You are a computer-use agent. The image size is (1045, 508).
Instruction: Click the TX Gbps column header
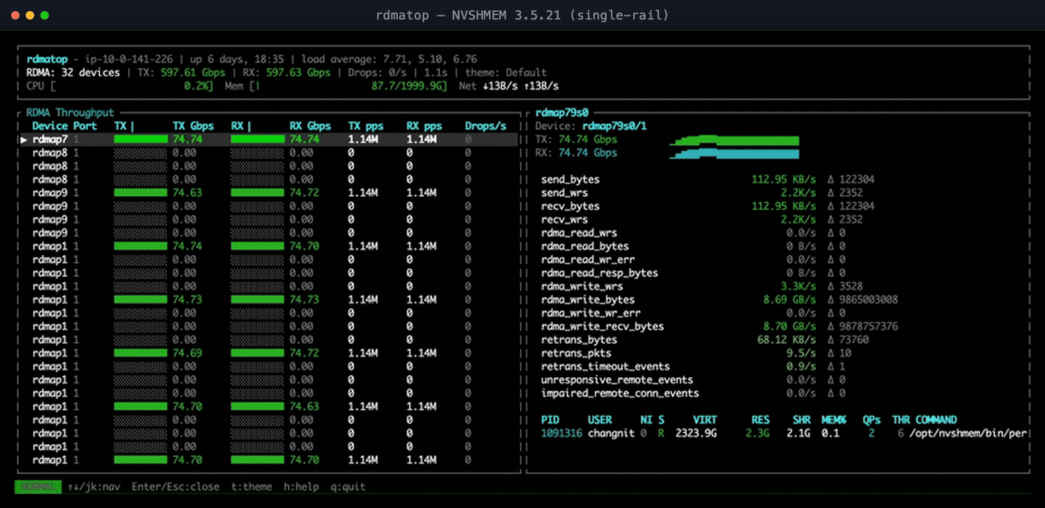[x=193, y=126]
